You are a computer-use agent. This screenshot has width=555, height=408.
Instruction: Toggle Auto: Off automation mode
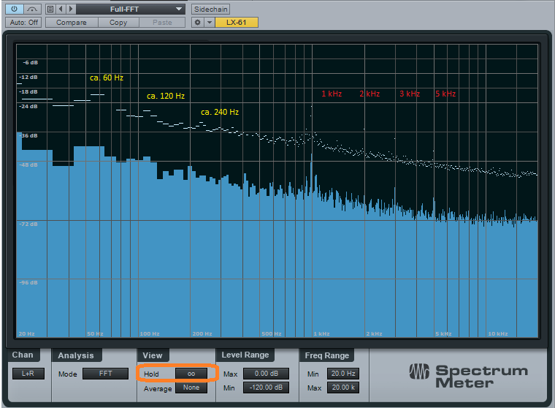pyautogui.click(x=23, y=23)
